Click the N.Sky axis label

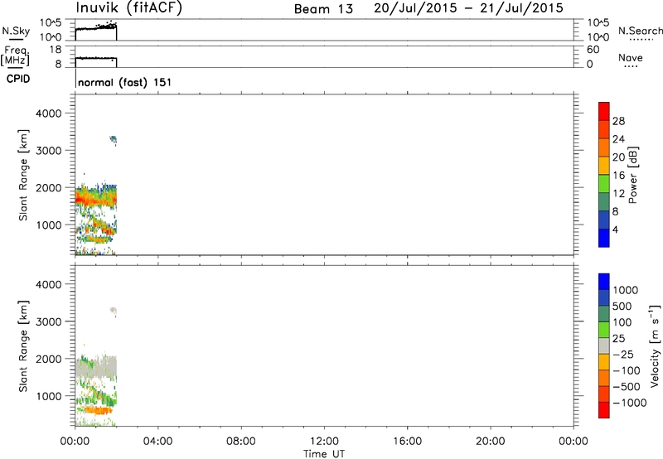coord(16,31)
